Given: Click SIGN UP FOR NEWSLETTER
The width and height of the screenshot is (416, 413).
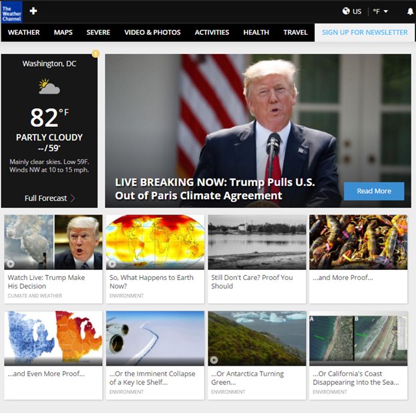Looking at the screenshot, I should tap(365, 32).
